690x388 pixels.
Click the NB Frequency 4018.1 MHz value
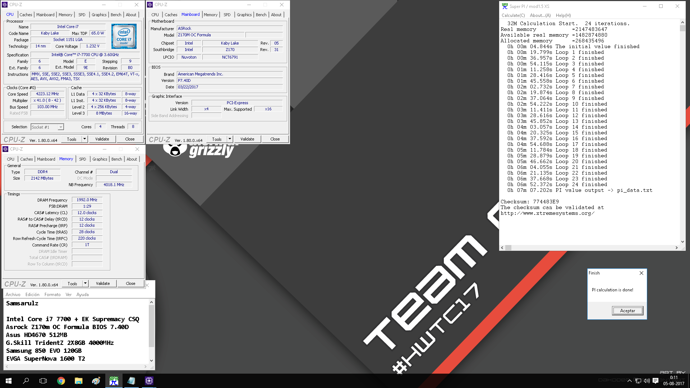(x=114, y=185)
